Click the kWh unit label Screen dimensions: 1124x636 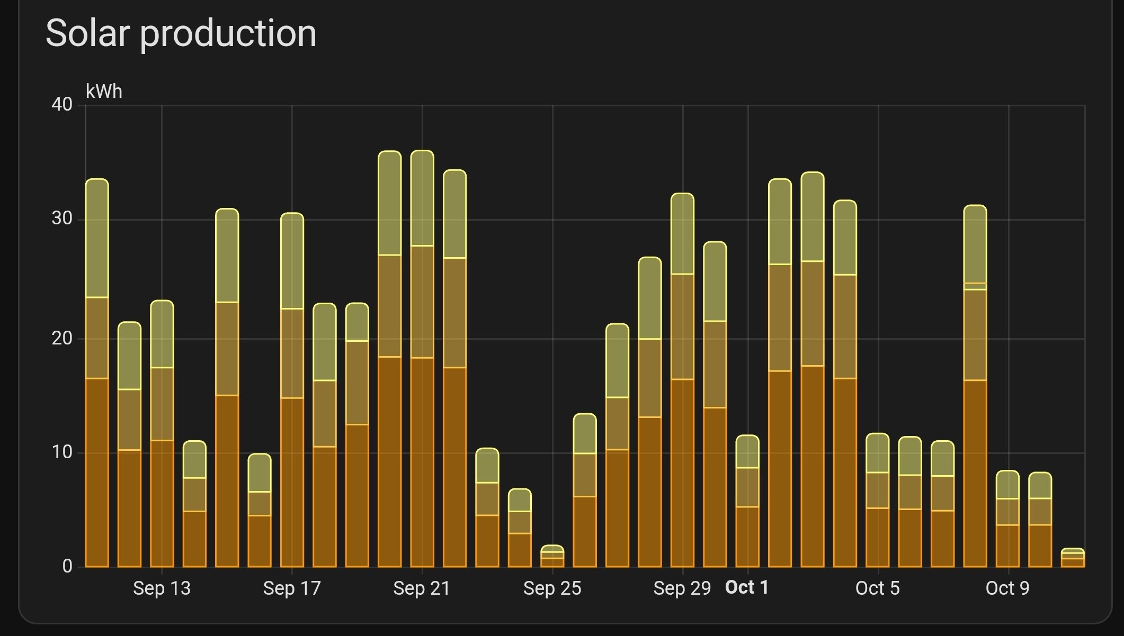[104, 92]
